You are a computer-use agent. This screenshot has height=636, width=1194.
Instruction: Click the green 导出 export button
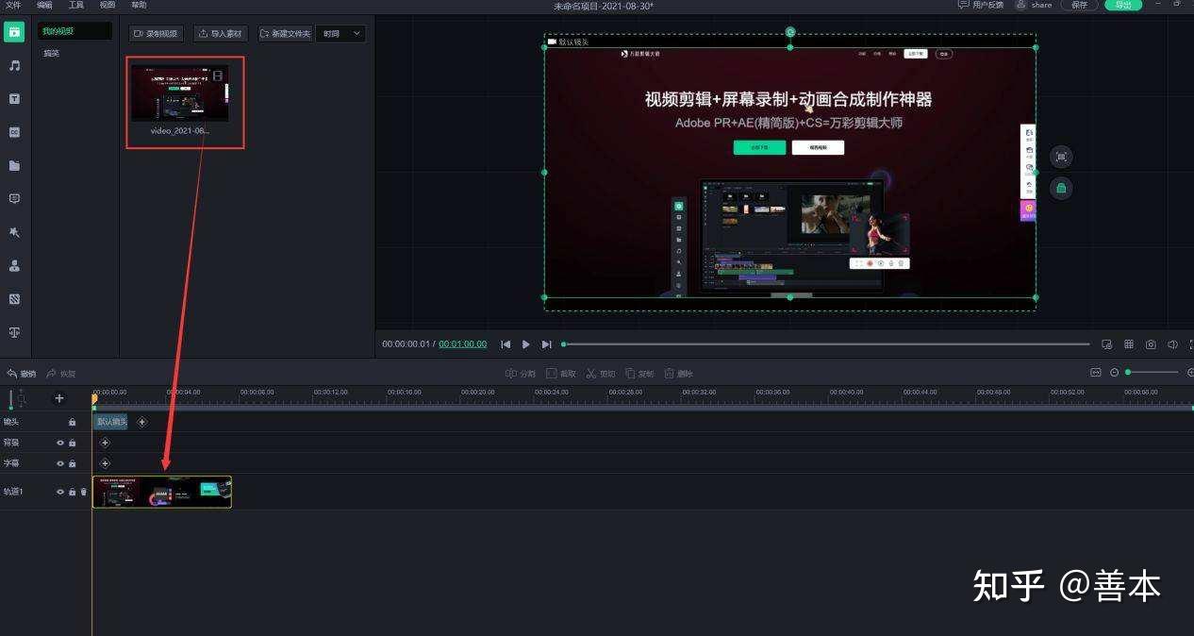[x=1123, y=5]
